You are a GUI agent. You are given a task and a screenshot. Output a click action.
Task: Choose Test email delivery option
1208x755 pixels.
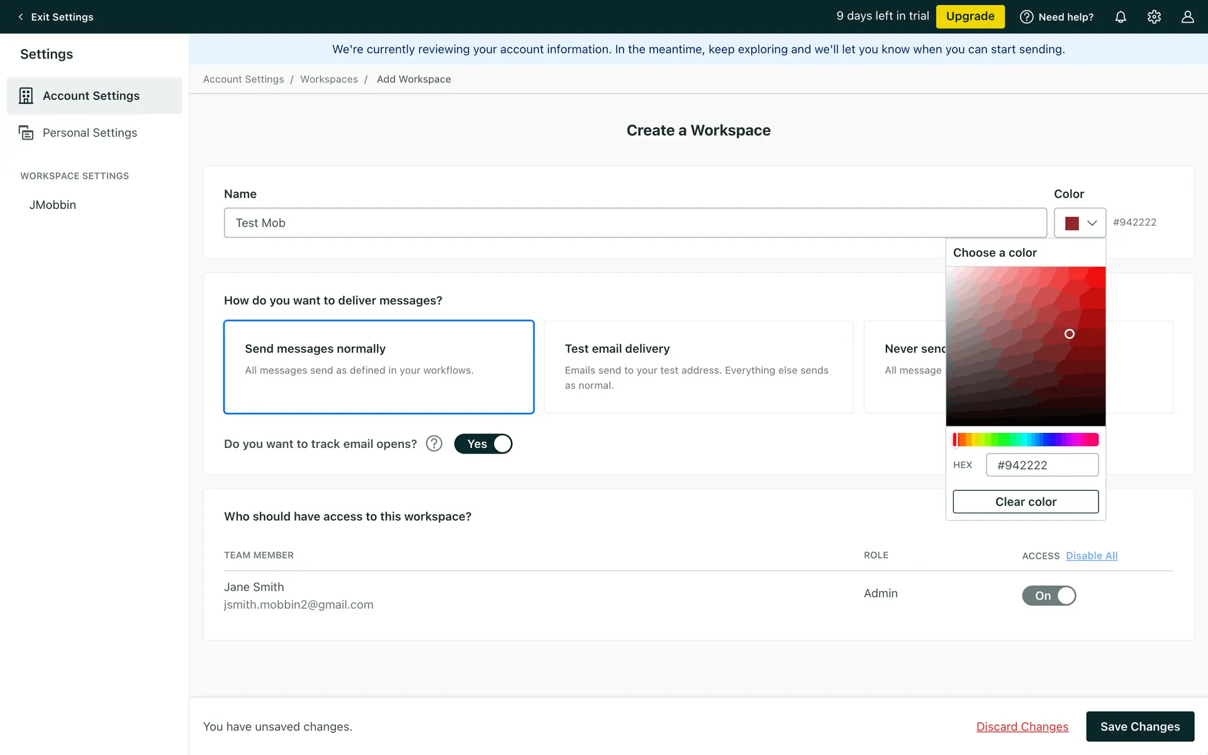click(x=698, y=367)
